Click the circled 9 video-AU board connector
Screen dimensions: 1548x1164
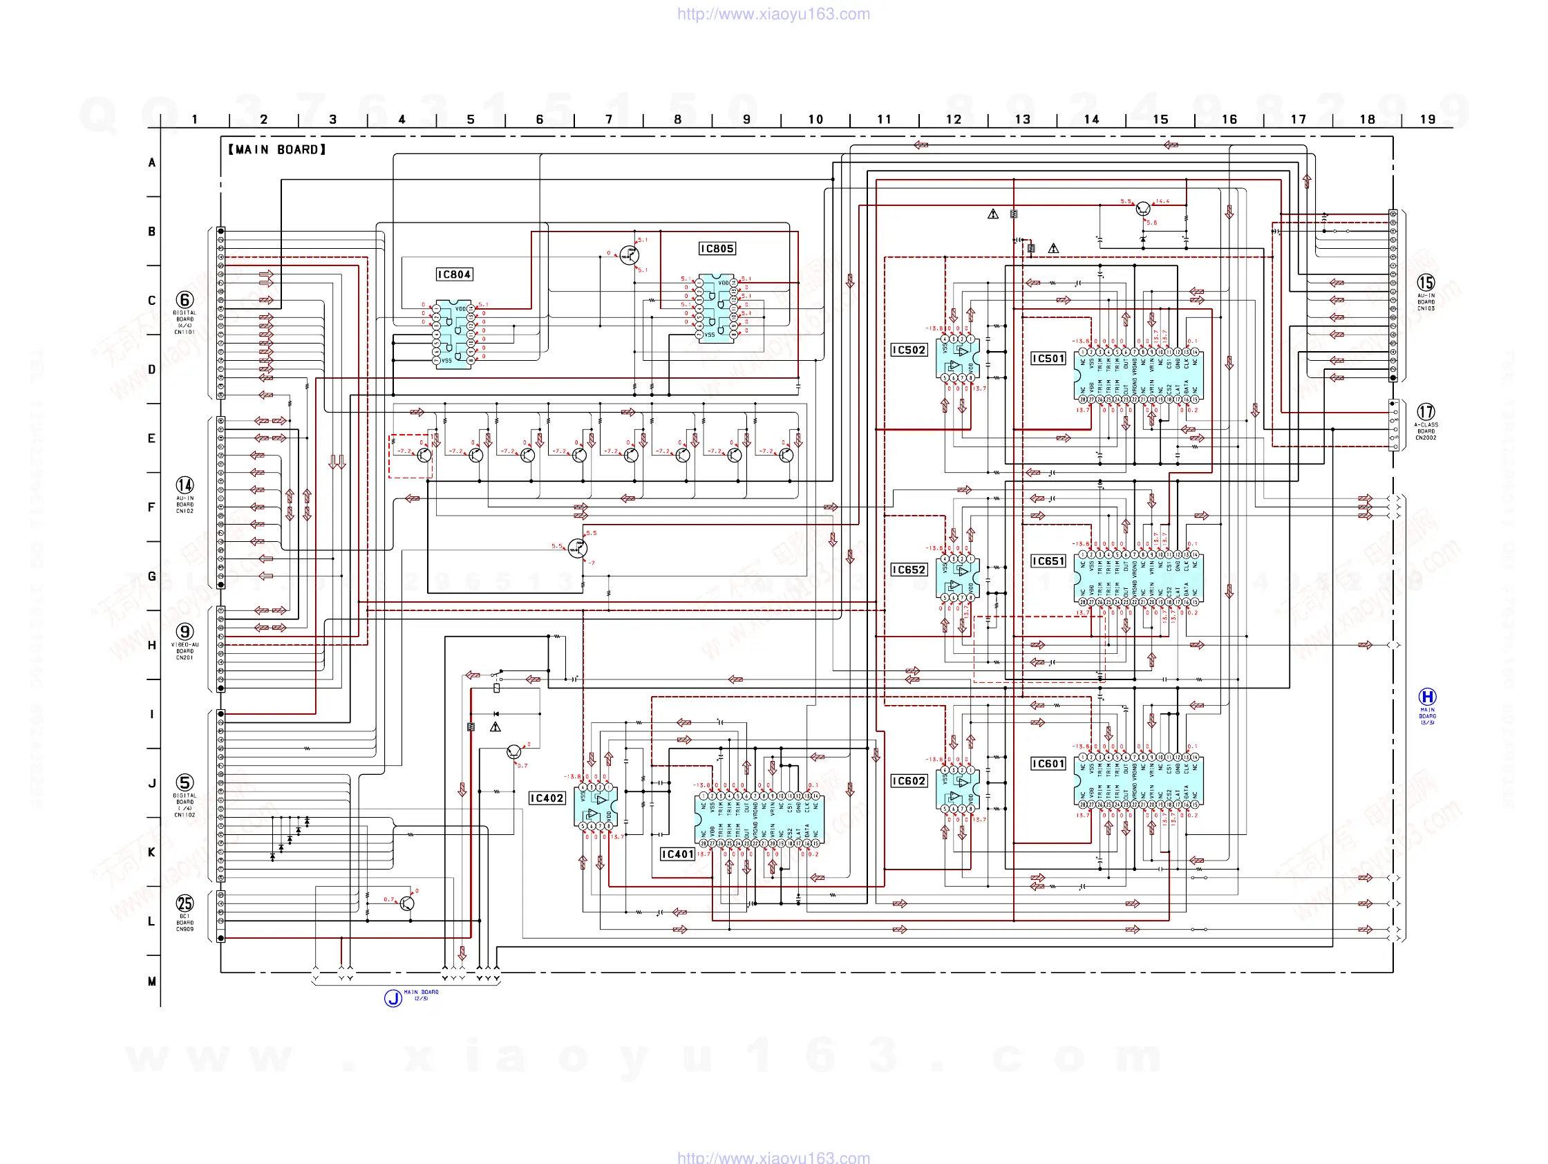tap(185, 632)
